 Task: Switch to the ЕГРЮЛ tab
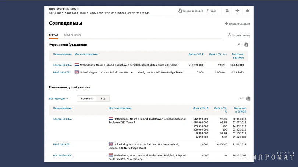pos(53,35)
